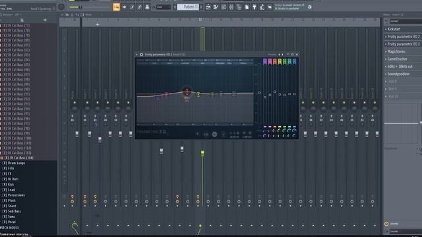Open the CamelCrusher slot arrow menu
This screenshot has width=422, height=237.
[x=386, y=59]
